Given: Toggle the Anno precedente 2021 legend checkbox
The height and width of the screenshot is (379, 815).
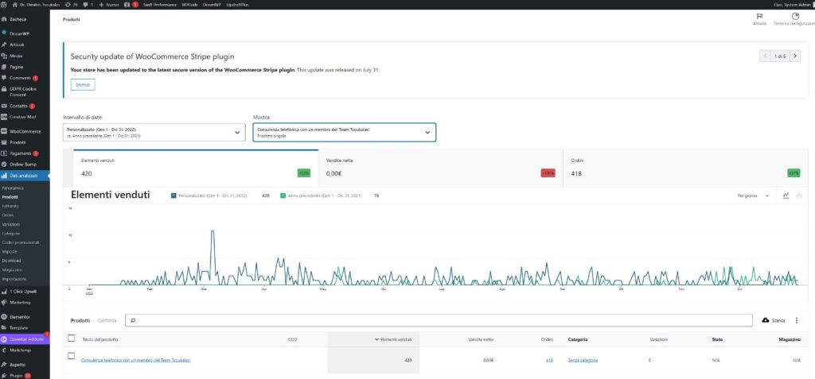Looking at the screenshot, I should [x=283, y=195].
